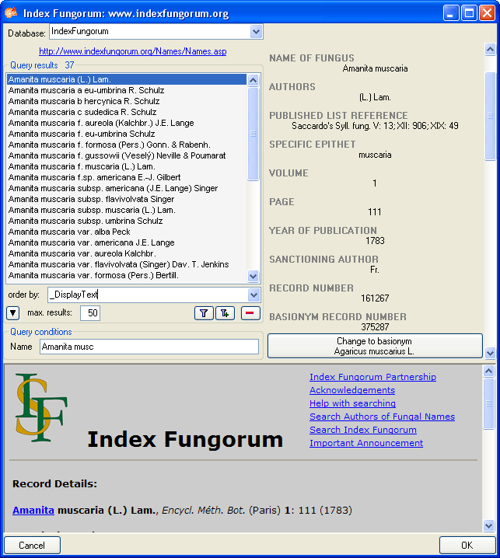Click details panel scroll up arrow
The height and width of the screenshot is (558, 500).
click(x=490, y=50)
